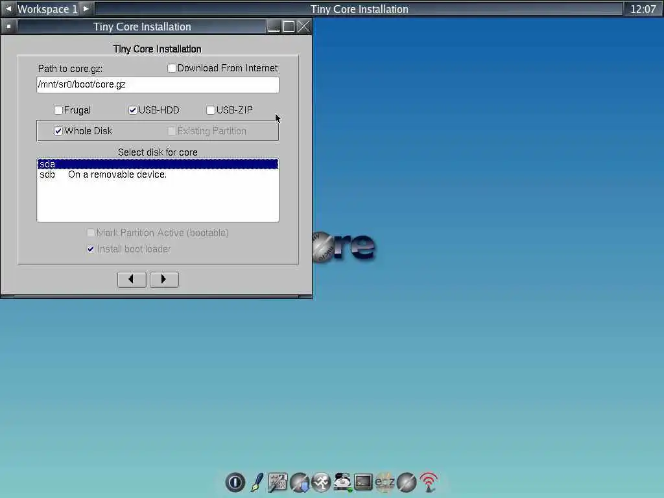This screenshot has height=498, width=664.
Task: Open the Run Program running-man icon
Action: 321,482
